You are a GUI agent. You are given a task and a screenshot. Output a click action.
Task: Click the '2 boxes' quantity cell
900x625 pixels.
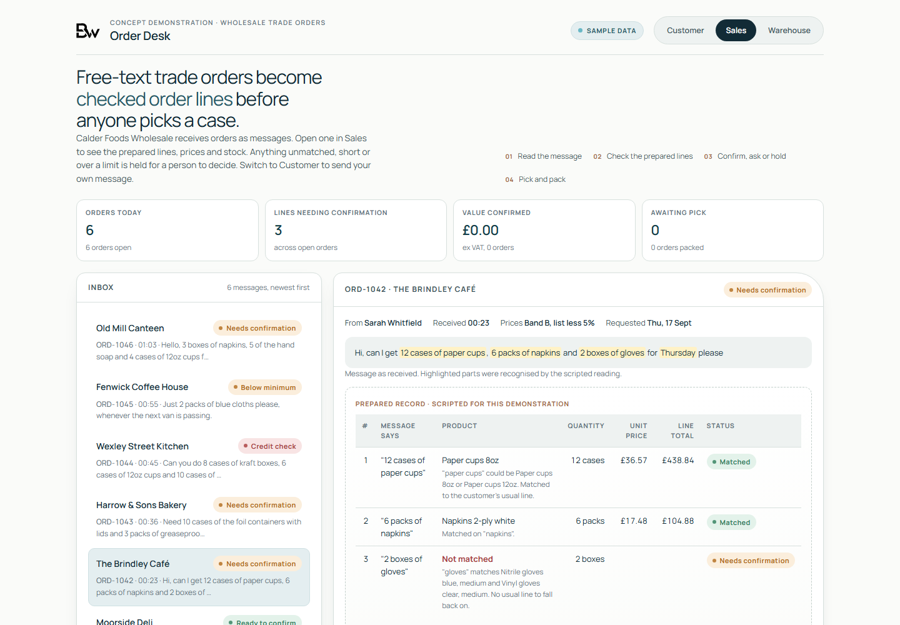point(590,559)
